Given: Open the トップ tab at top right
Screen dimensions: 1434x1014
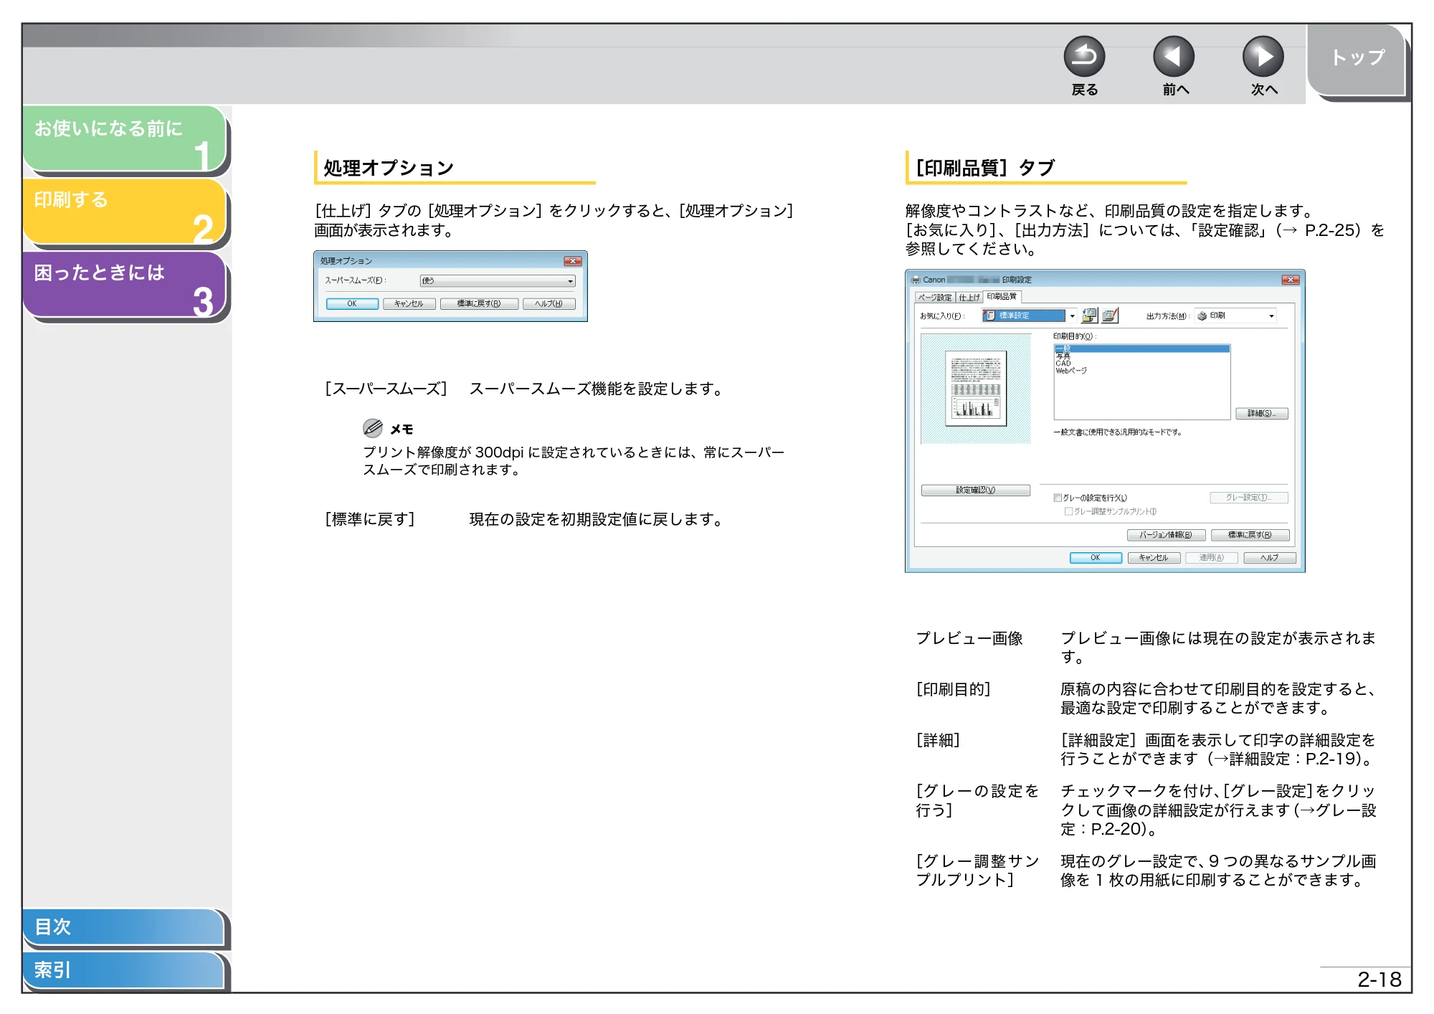Looking at the screenshot, I should [x=1357, y=59].
